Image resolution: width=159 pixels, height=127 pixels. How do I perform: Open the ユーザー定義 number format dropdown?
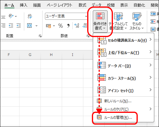pos(86,16)
